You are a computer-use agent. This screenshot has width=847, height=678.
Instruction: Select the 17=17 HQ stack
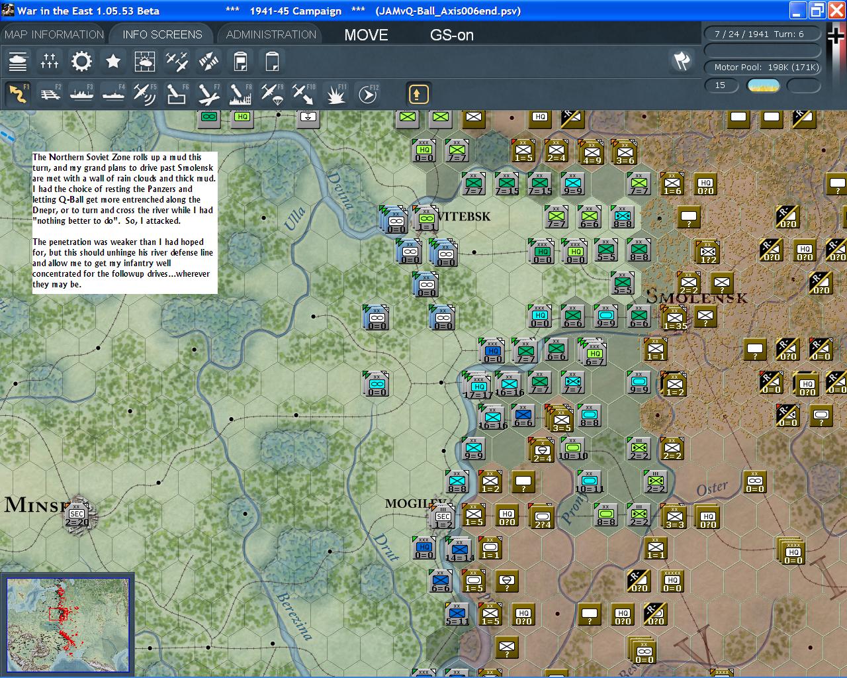coord(477,385)
